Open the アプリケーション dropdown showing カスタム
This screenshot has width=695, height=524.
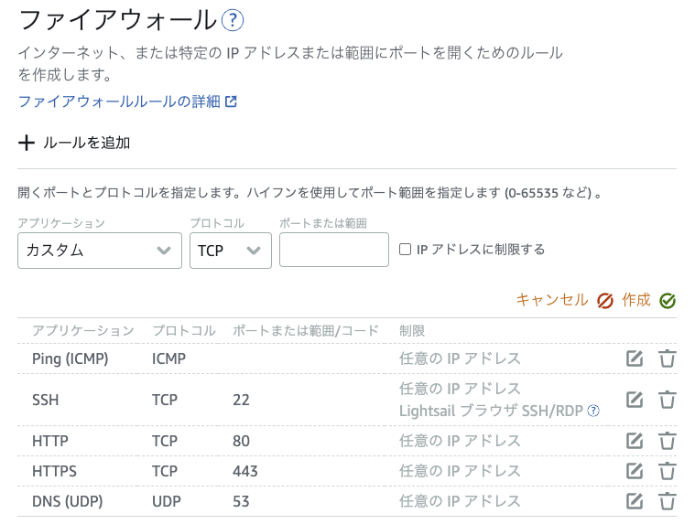99,251
